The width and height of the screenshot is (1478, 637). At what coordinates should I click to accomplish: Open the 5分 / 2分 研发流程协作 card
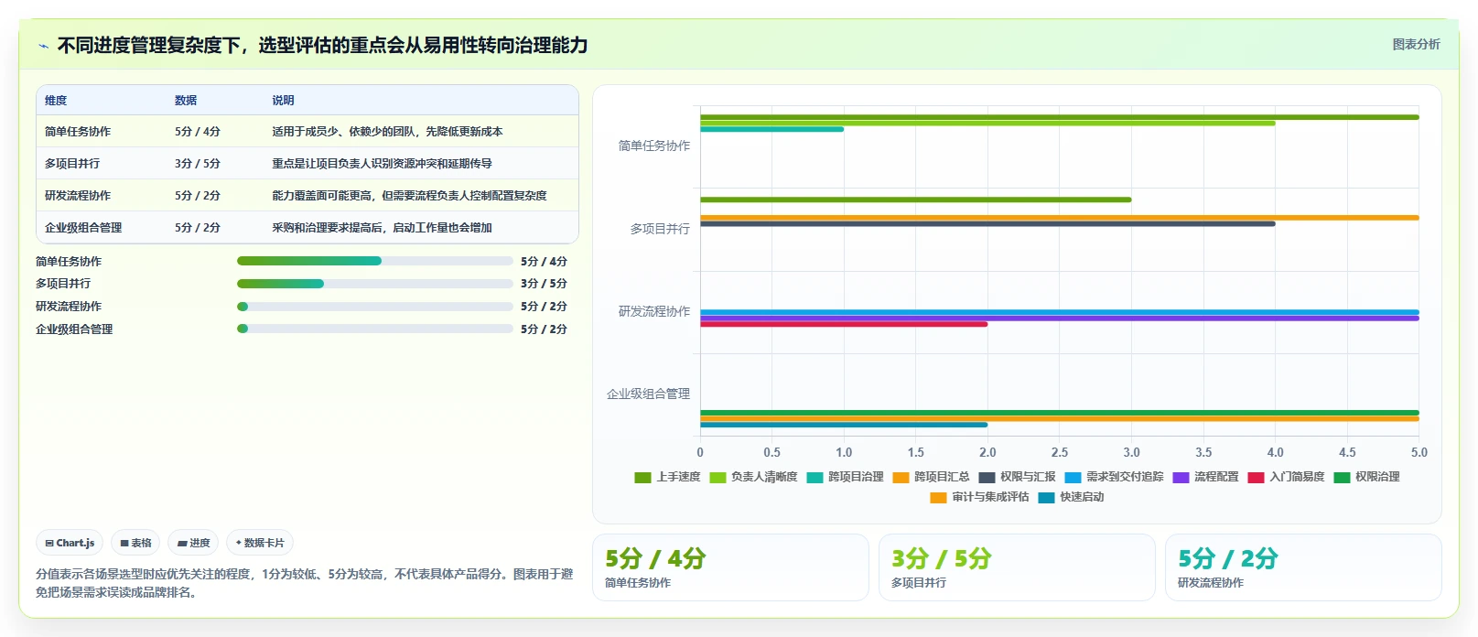1303,567
